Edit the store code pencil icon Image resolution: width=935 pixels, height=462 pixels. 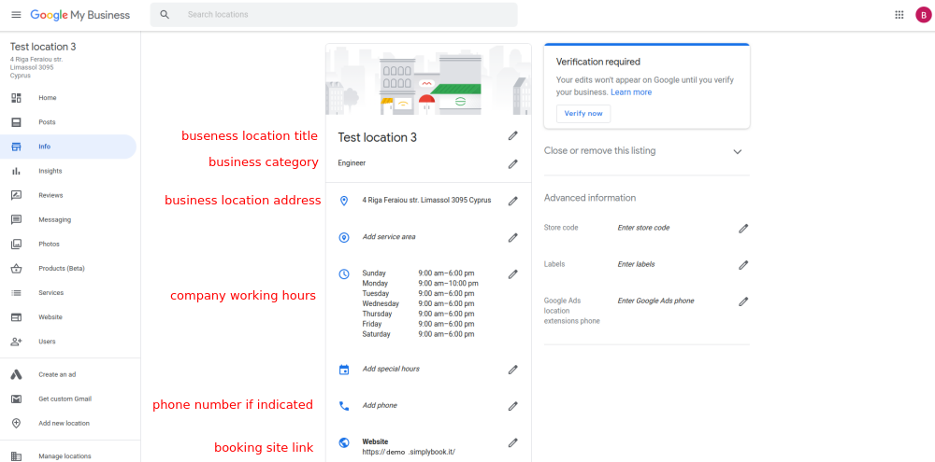click(743, 228)
